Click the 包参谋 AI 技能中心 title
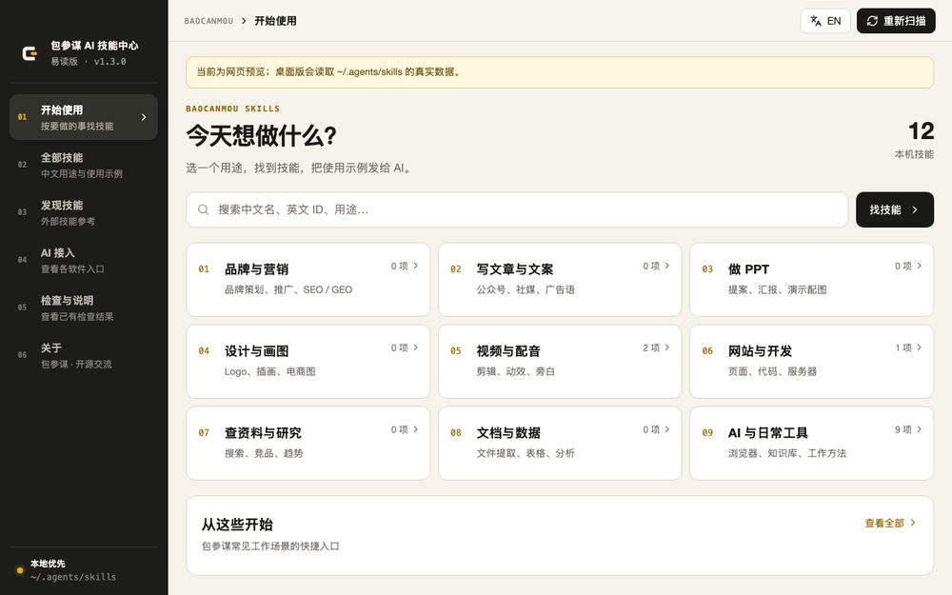The height and width of the screenshot is (595, 952). [x=94, y=46]
